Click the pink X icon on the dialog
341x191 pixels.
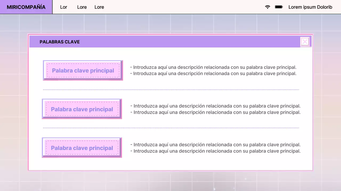305,41
